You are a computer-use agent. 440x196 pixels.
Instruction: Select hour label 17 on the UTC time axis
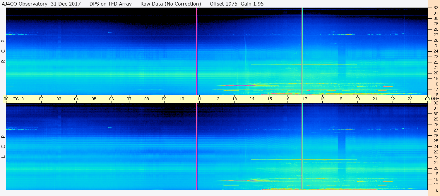[305, 99]
